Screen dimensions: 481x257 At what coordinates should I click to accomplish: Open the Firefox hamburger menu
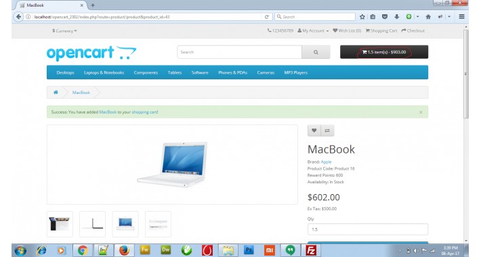[x=461, y=17]
